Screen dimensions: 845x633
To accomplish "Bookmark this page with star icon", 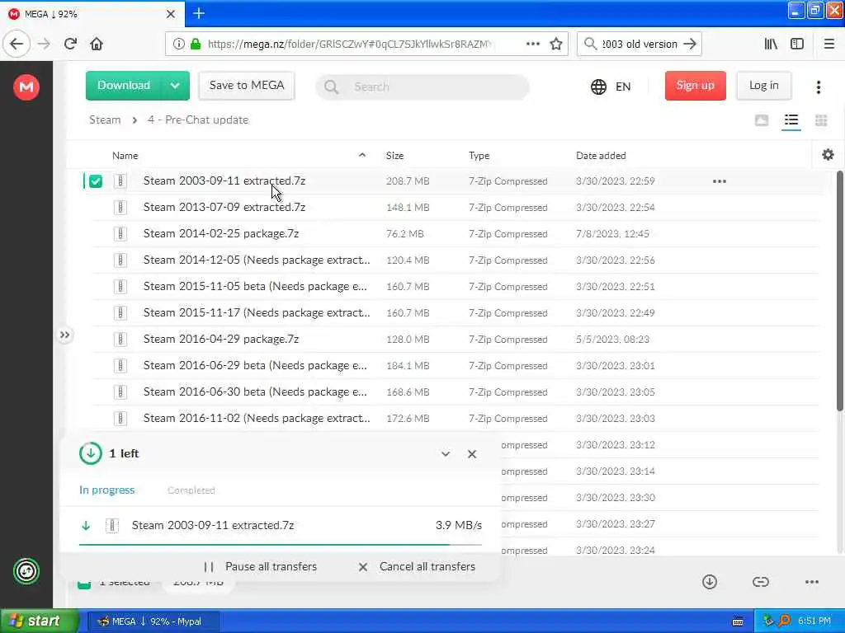I will (556, 44).
